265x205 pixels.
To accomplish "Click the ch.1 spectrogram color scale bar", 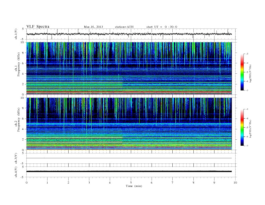I will (x=242, y=72).
